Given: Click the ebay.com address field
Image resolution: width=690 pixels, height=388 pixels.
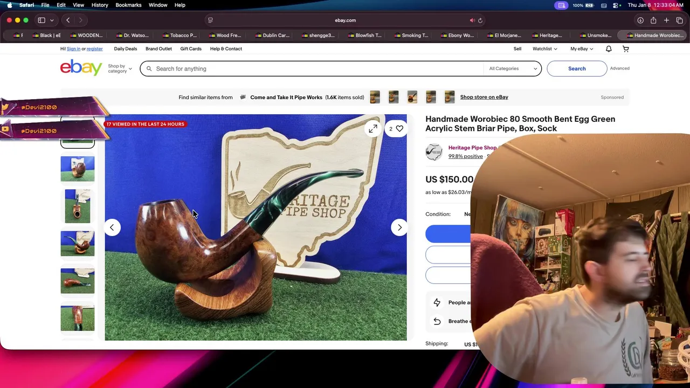Looking at the screenshot, I should point(345,20).
